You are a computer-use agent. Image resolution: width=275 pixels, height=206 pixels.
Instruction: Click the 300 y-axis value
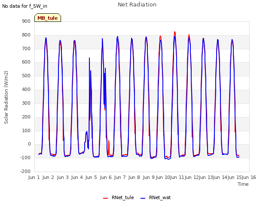(26, 103)
